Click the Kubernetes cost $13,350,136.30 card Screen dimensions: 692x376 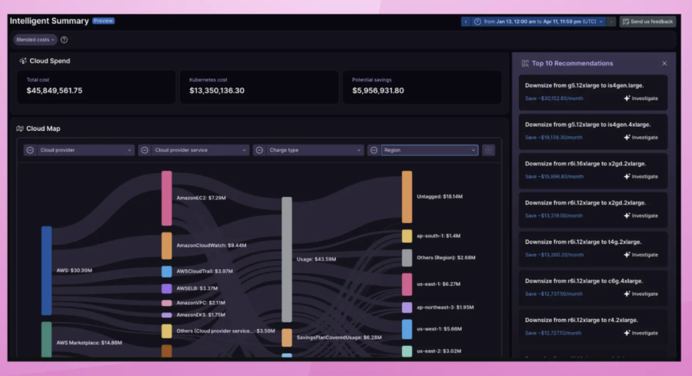click(x=259, y=87)
